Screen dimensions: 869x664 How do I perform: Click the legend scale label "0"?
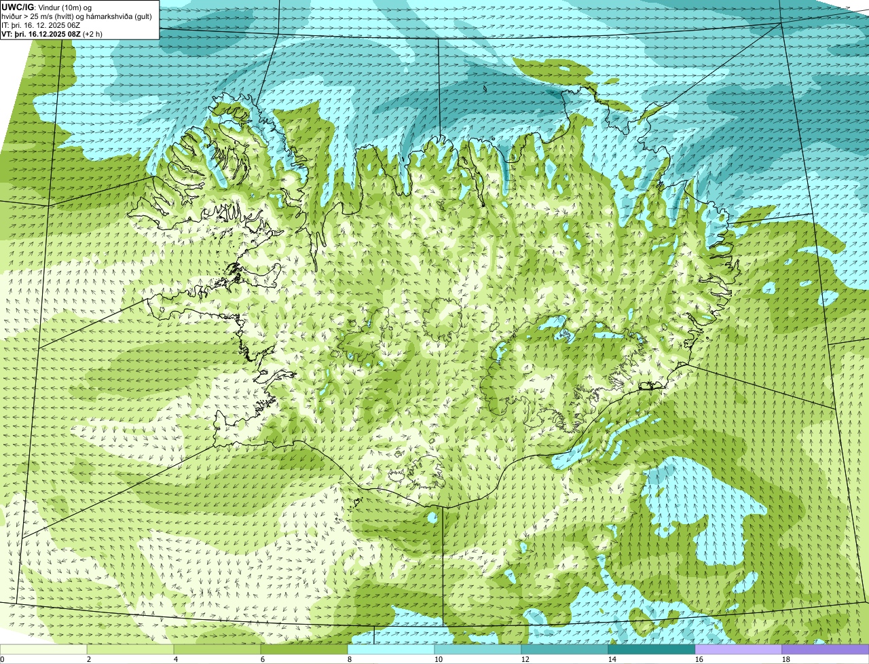2,659
